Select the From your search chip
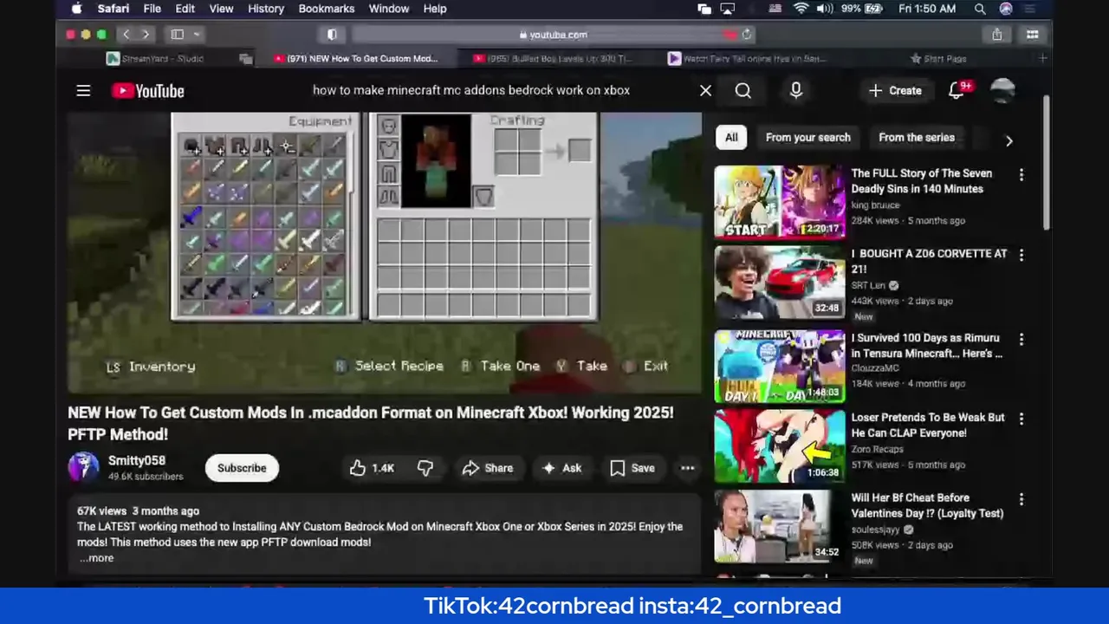This screenshot has width=1109, height=624. (808, 137)
